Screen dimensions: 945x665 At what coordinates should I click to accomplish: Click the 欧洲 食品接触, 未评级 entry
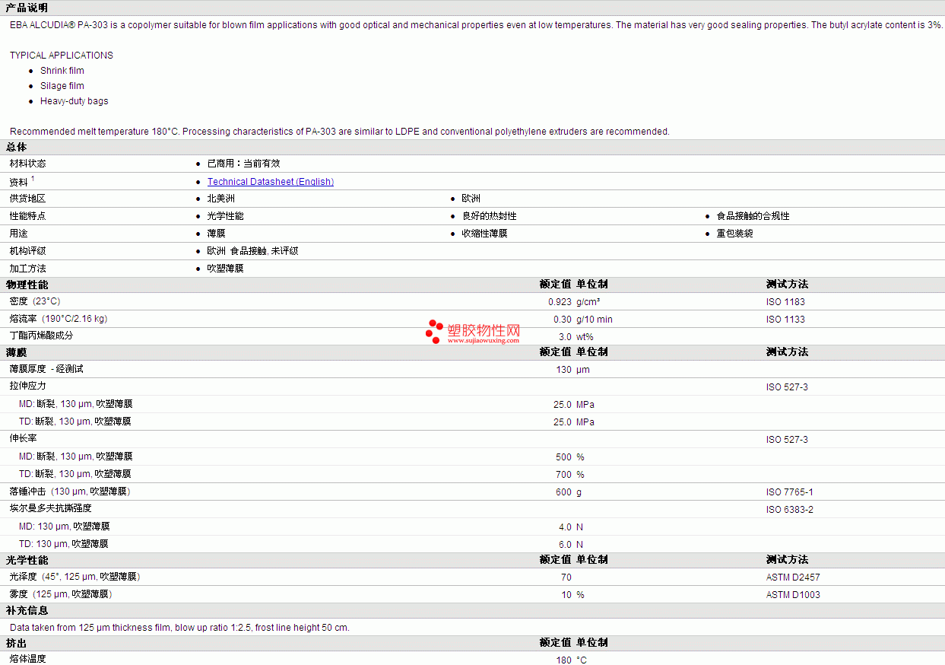point(252,251)
